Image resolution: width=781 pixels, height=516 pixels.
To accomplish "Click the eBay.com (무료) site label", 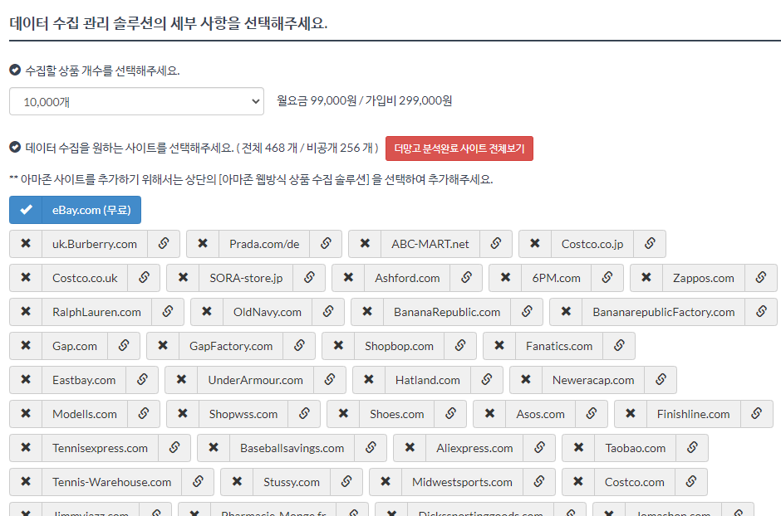I will 91,210.
